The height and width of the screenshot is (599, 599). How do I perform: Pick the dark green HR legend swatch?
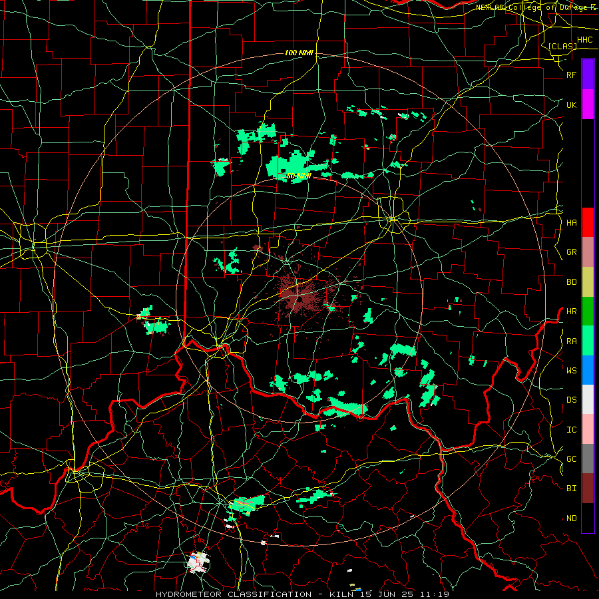point(588,311)
